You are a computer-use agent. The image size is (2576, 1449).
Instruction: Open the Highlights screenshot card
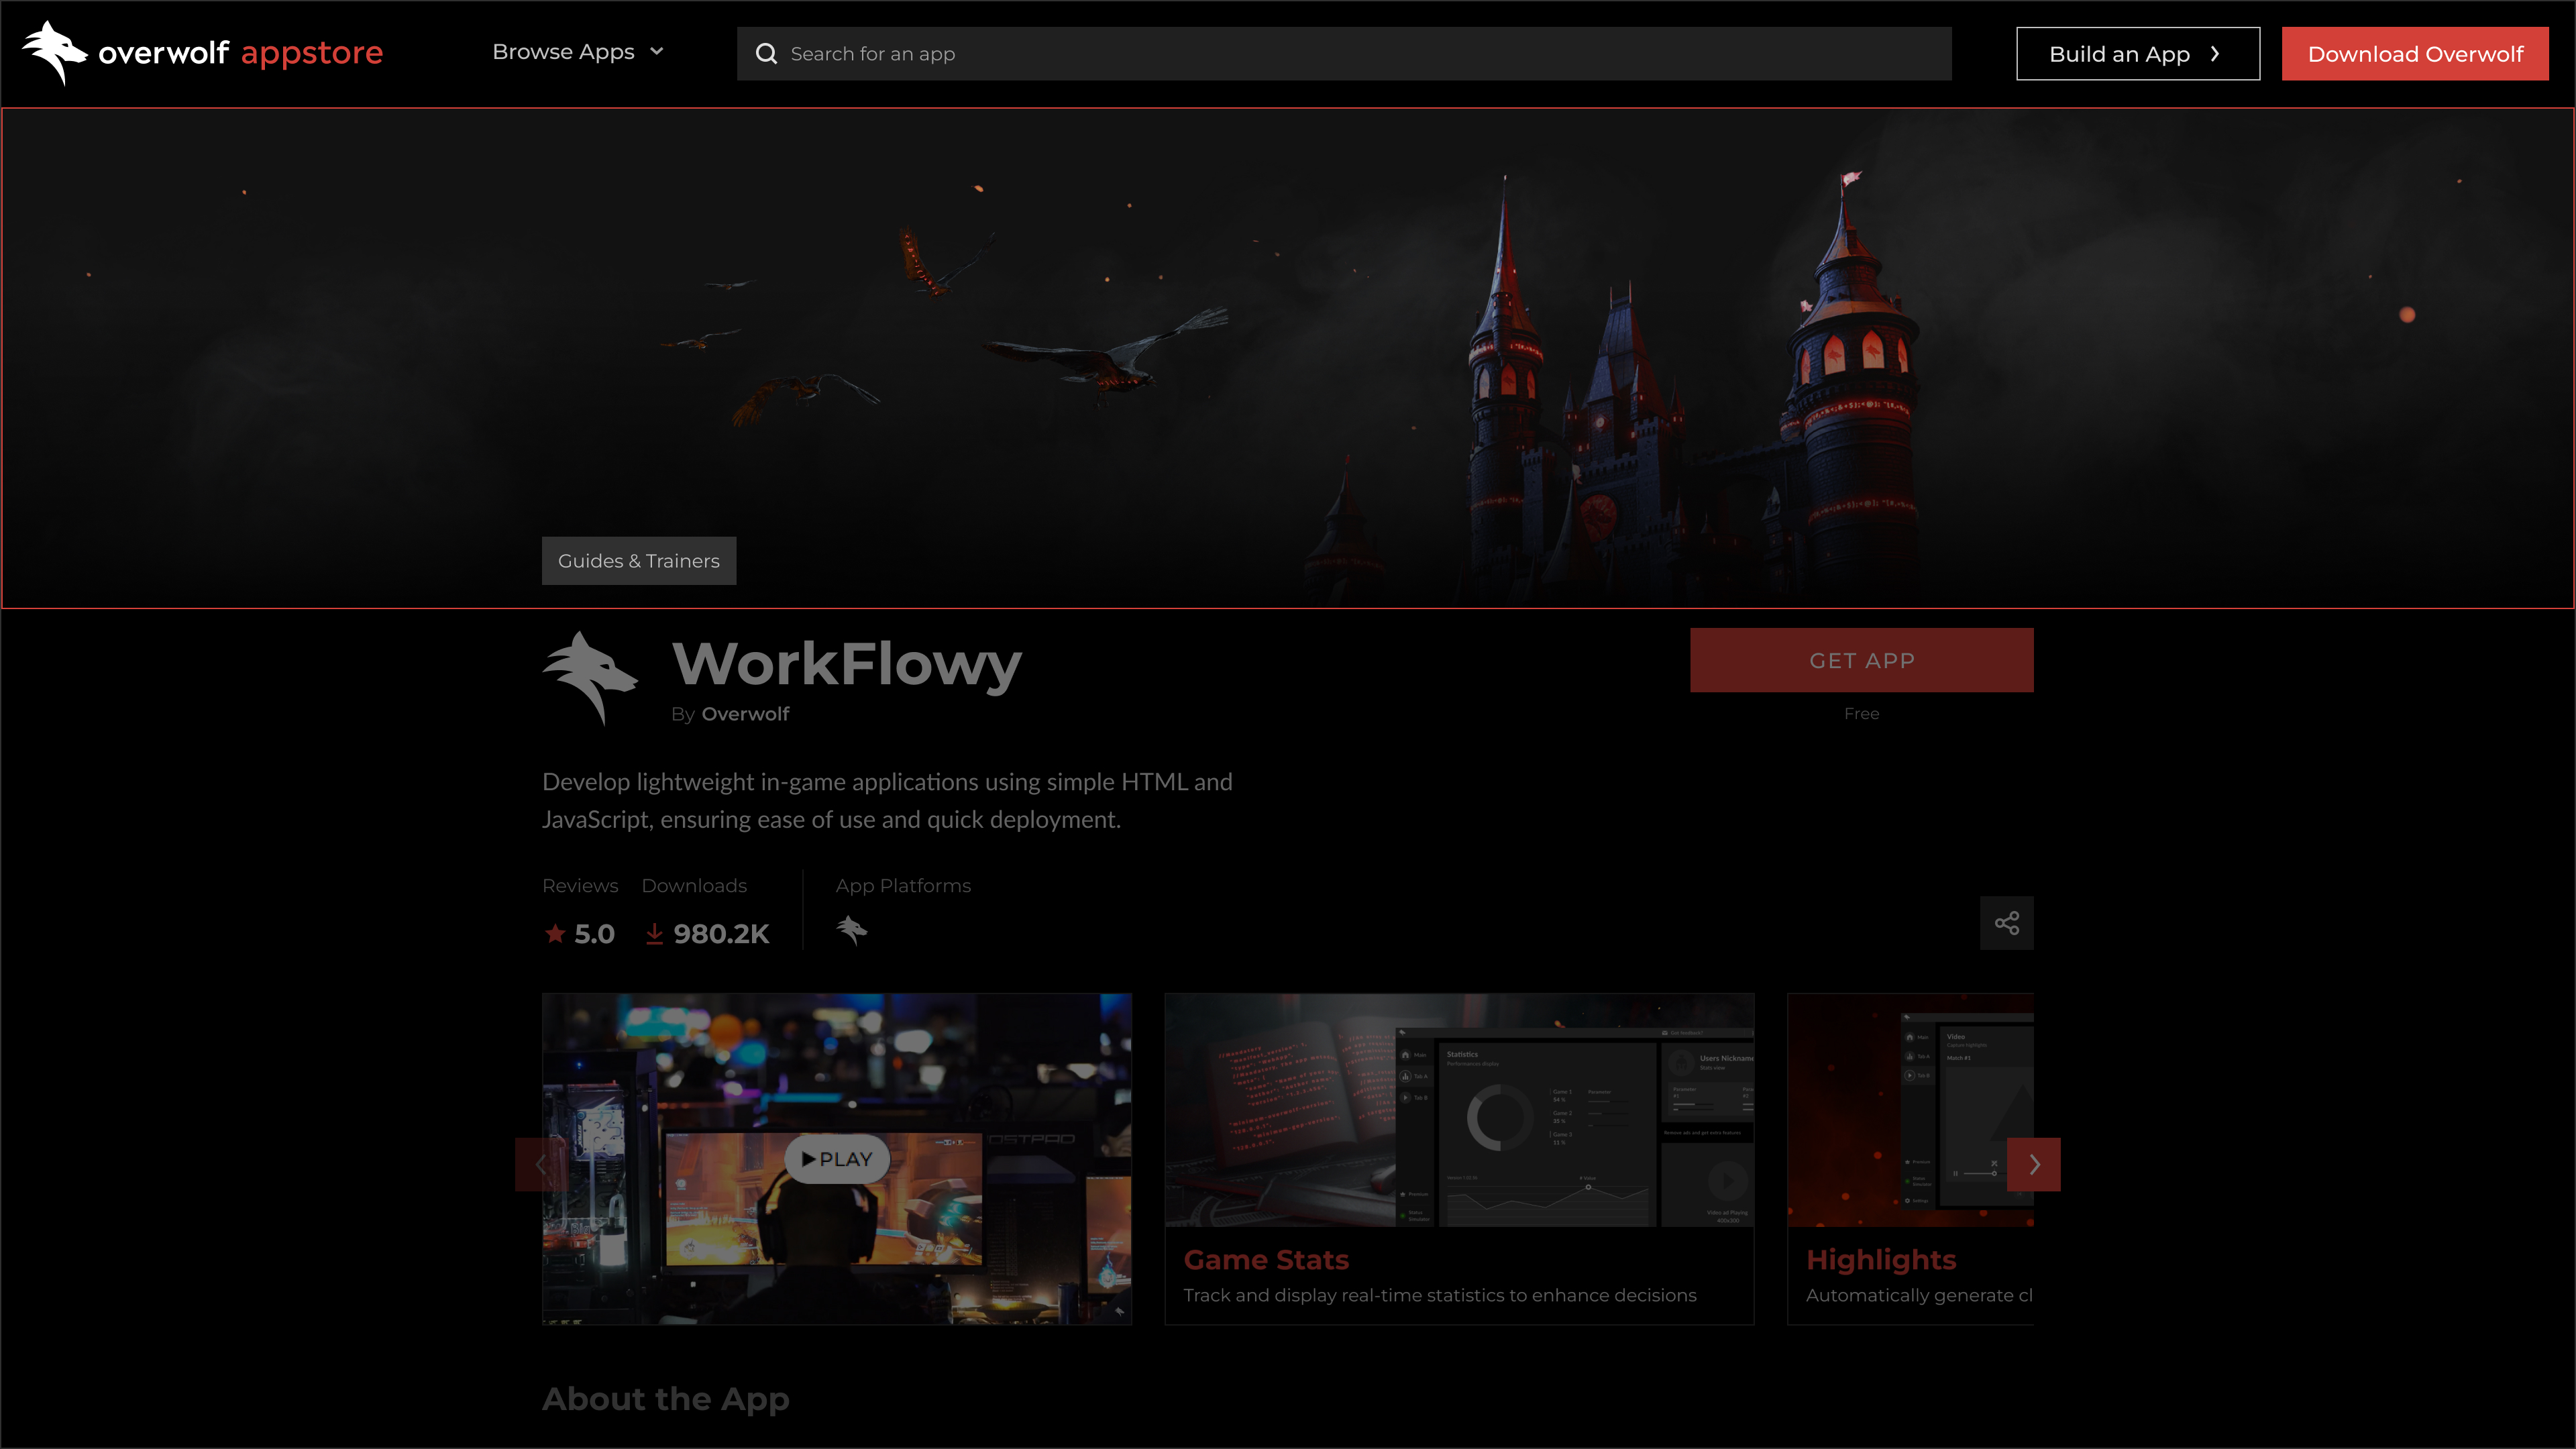(x=1910, y=1159)
